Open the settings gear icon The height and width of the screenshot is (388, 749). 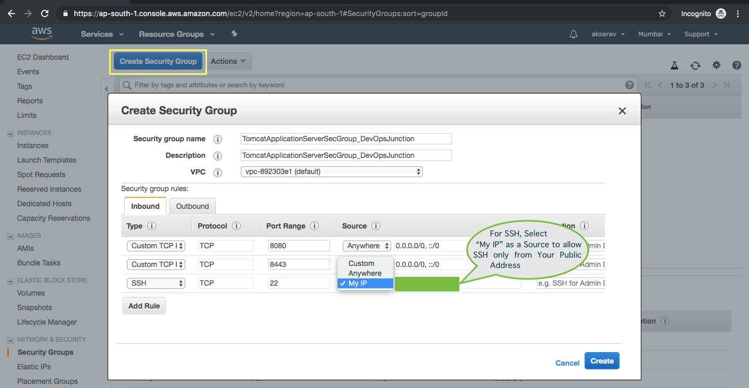point(716,65)
